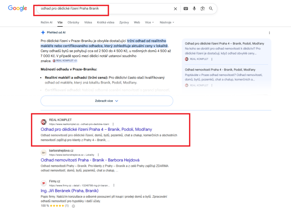The width and height of the screenshot is (291, 214).
Task: Click into the Google search text field
Action: tap(102, 9)
